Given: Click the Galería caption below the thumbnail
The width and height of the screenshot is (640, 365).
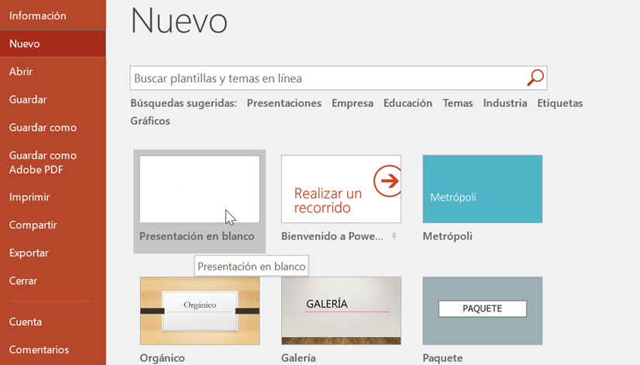Looking at the screenshot, I should [298, 358].
